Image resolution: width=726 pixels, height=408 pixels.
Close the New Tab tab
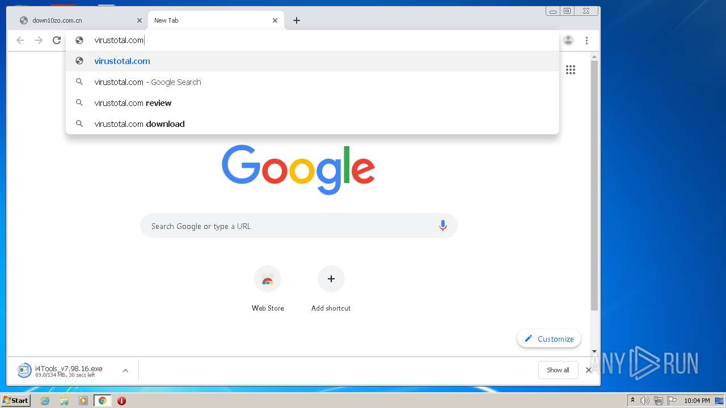coord(275,20)
